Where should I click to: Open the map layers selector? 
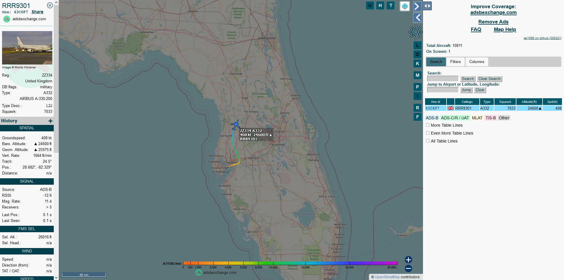(405, 6)
